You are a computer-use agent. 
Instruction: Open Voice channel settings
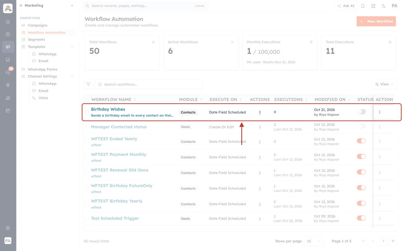(43, 98)
